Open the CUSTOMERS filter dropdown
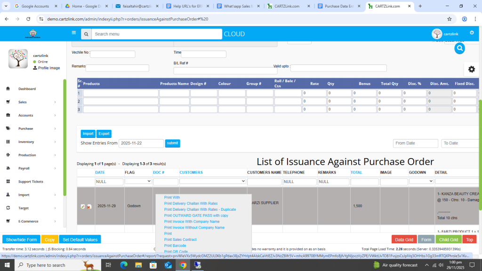This screenshot has width=482, height=271. [213, 181]
